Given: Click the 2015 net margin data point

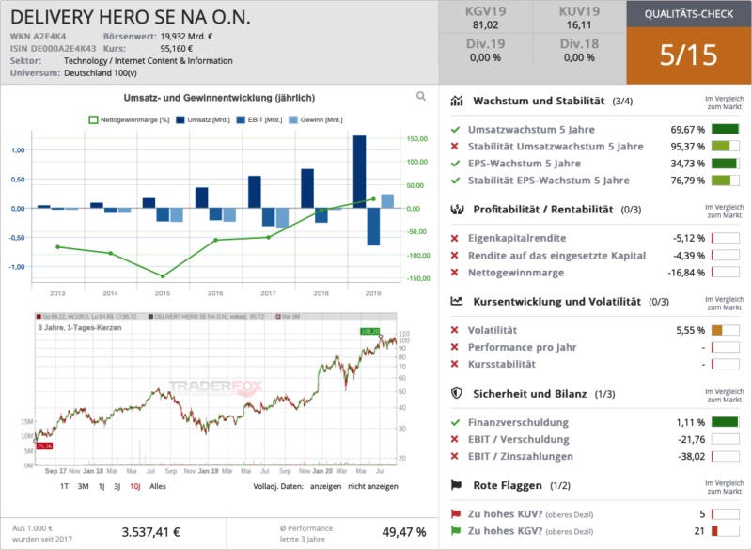Looking at the screenshot, I should click(x=163, y=276).
